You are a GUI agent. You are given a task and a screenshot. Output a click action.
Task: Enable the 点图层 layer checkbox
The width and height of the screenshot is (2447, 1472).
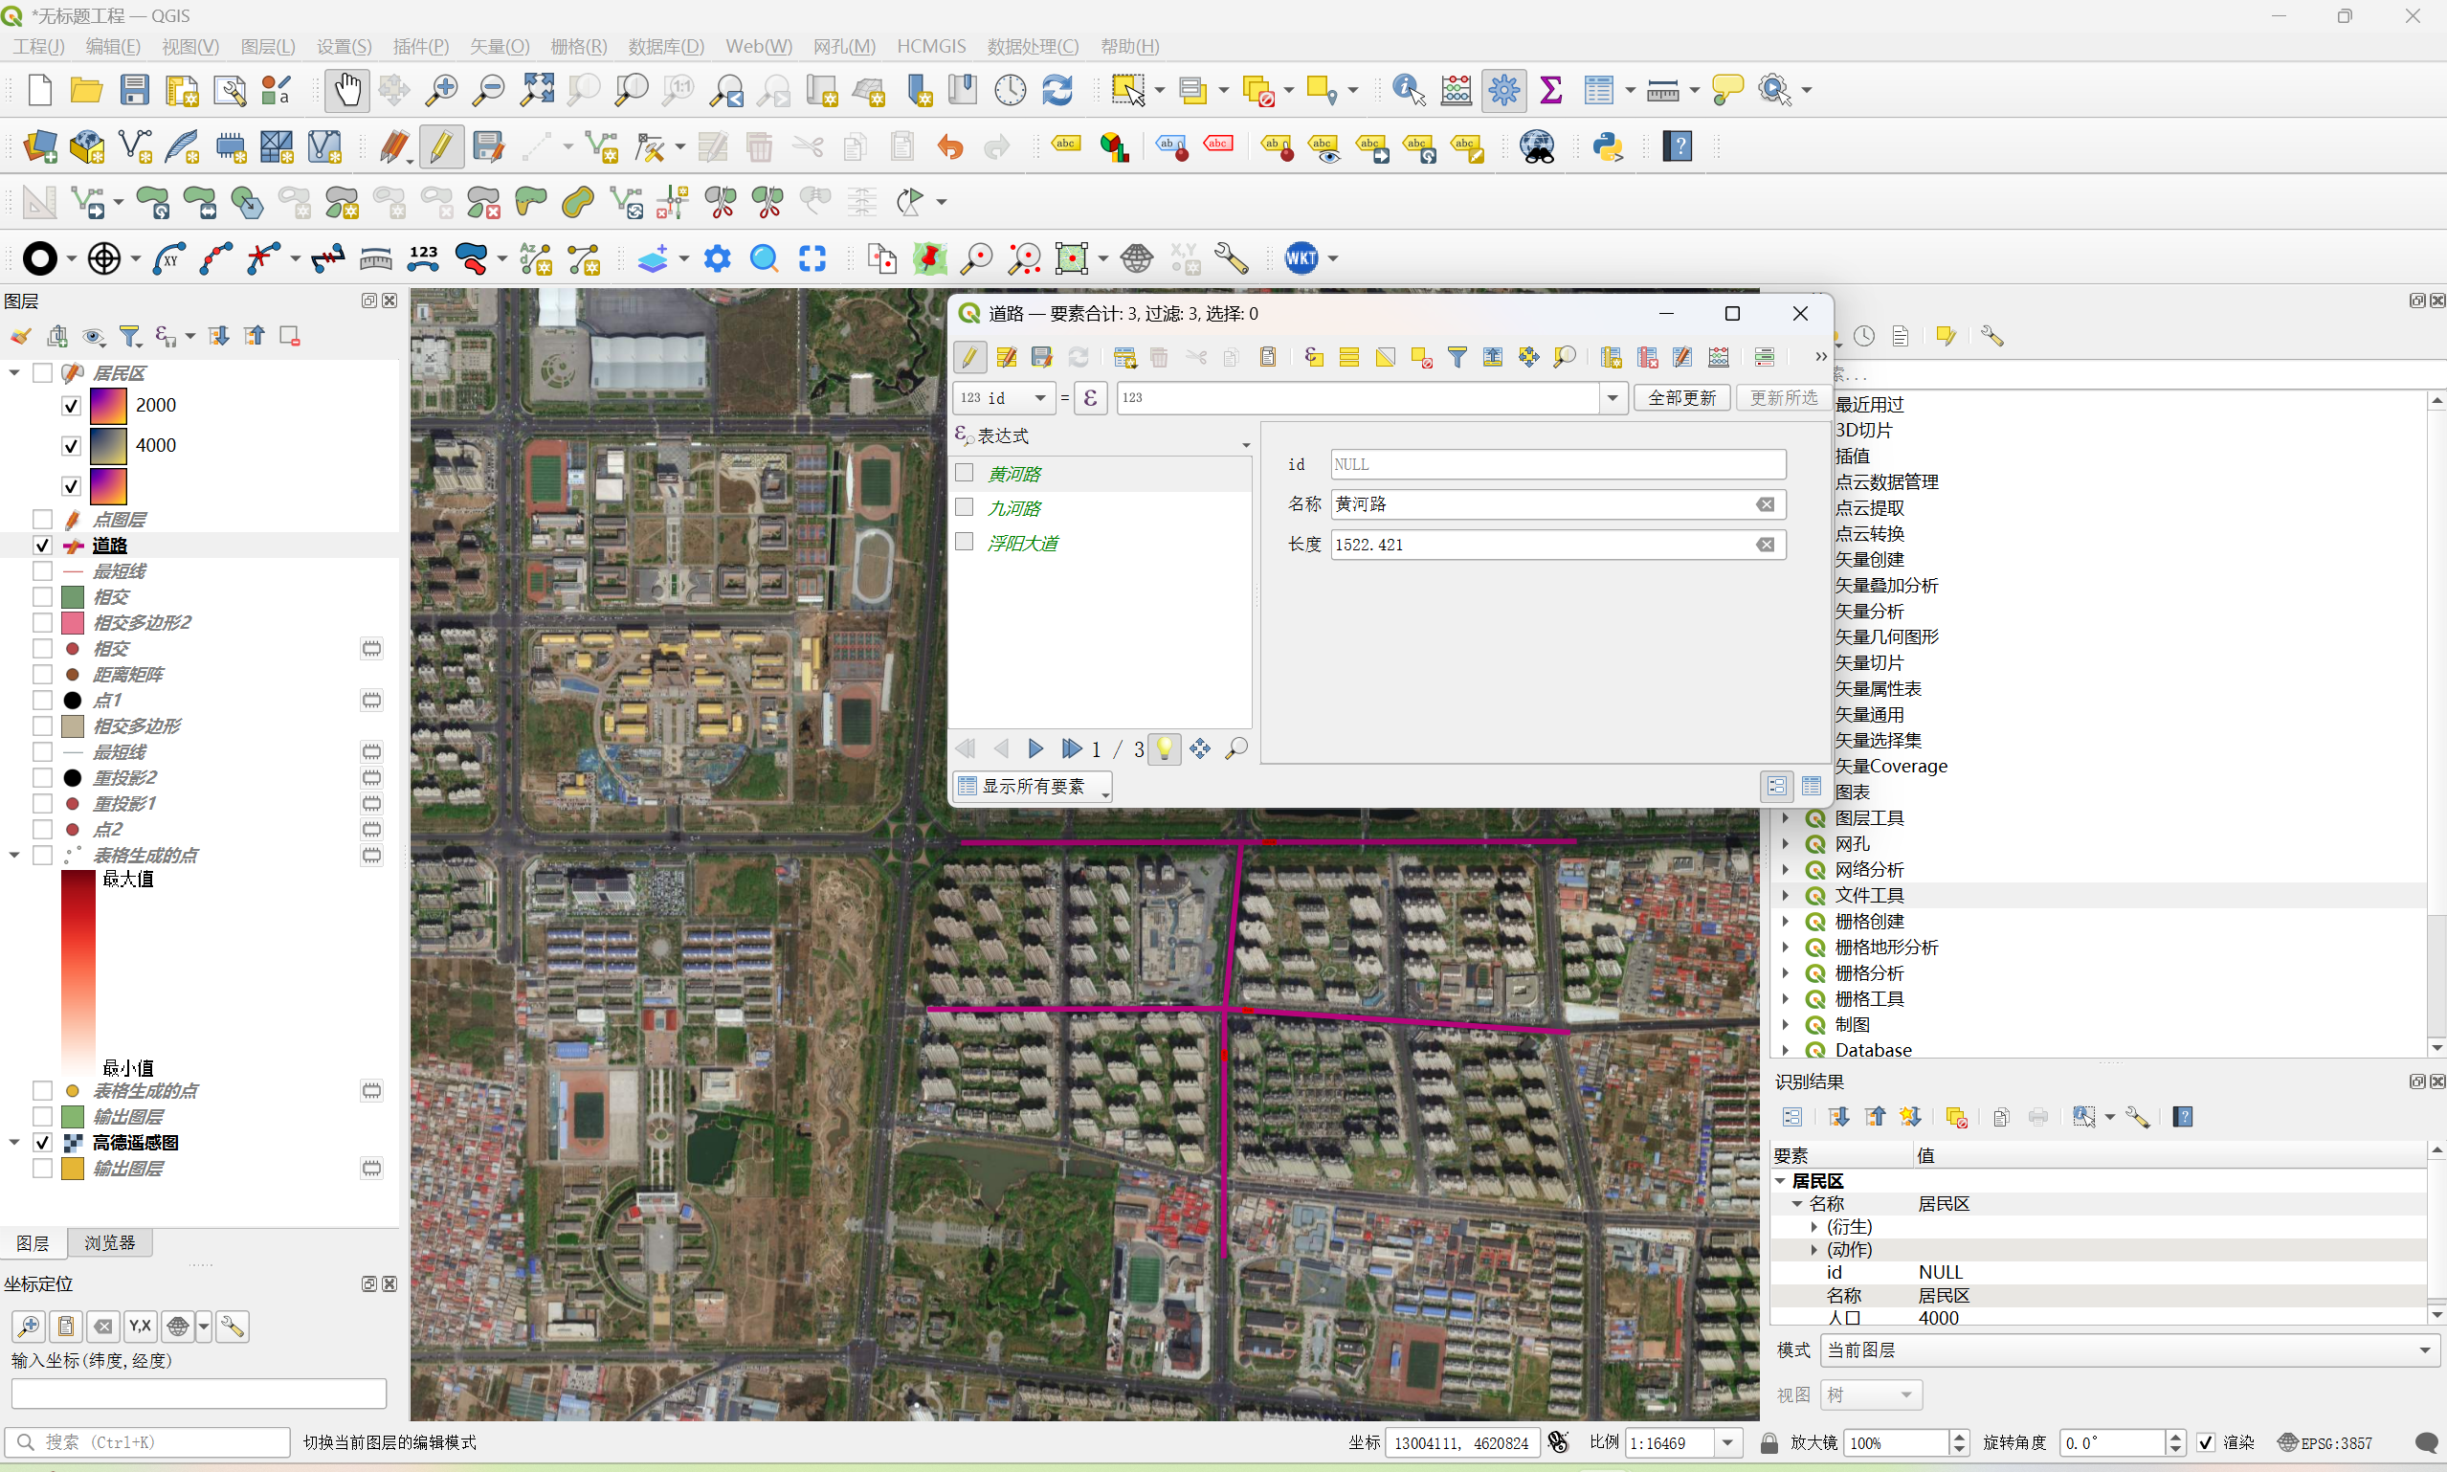click(43, 520)
